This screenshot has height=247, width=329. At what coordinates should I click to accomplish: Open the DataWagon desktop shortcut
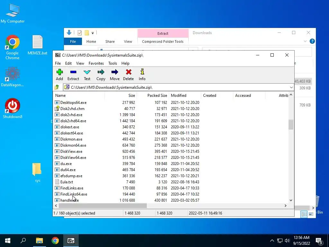(x=13, y=77)
